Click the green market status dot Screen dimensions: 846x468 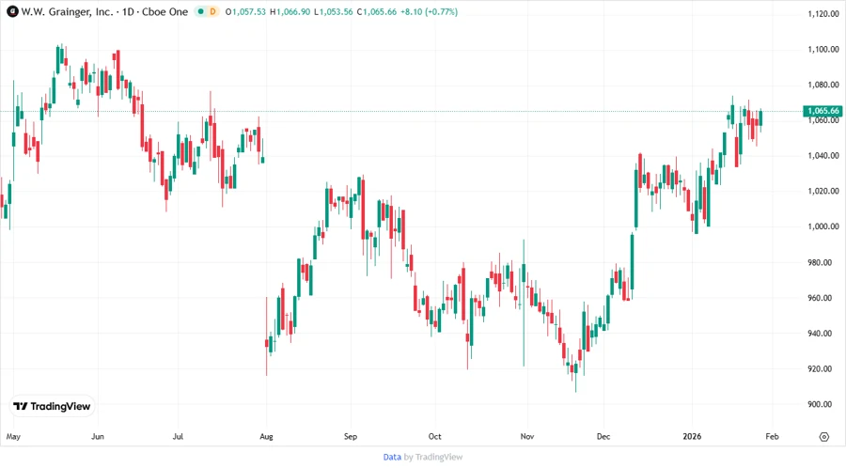pyautogui.click(x=201, y=11)
